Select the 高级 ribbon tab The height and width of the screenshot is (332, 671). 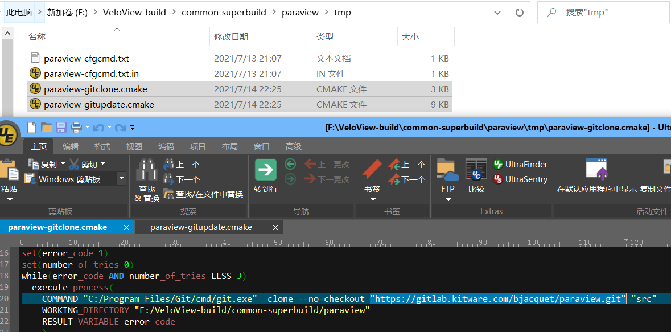(x=294, y=146)
